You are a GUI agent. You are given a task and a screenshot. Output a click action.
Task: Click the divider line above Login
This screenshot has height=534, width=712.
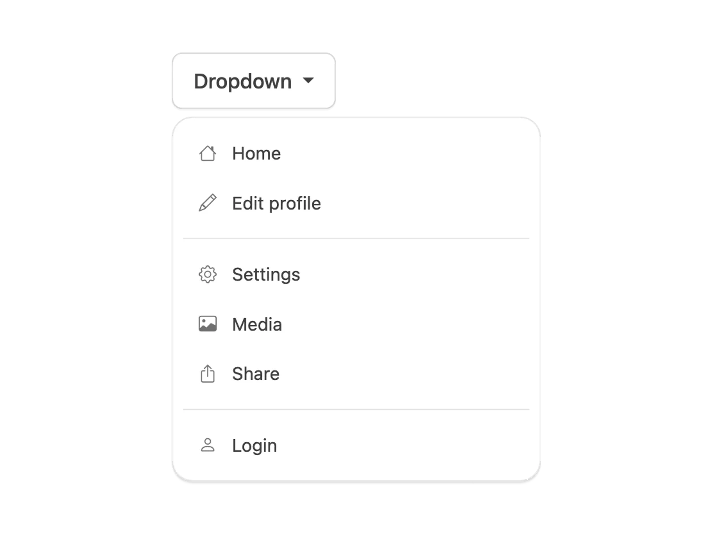[356, 409]
